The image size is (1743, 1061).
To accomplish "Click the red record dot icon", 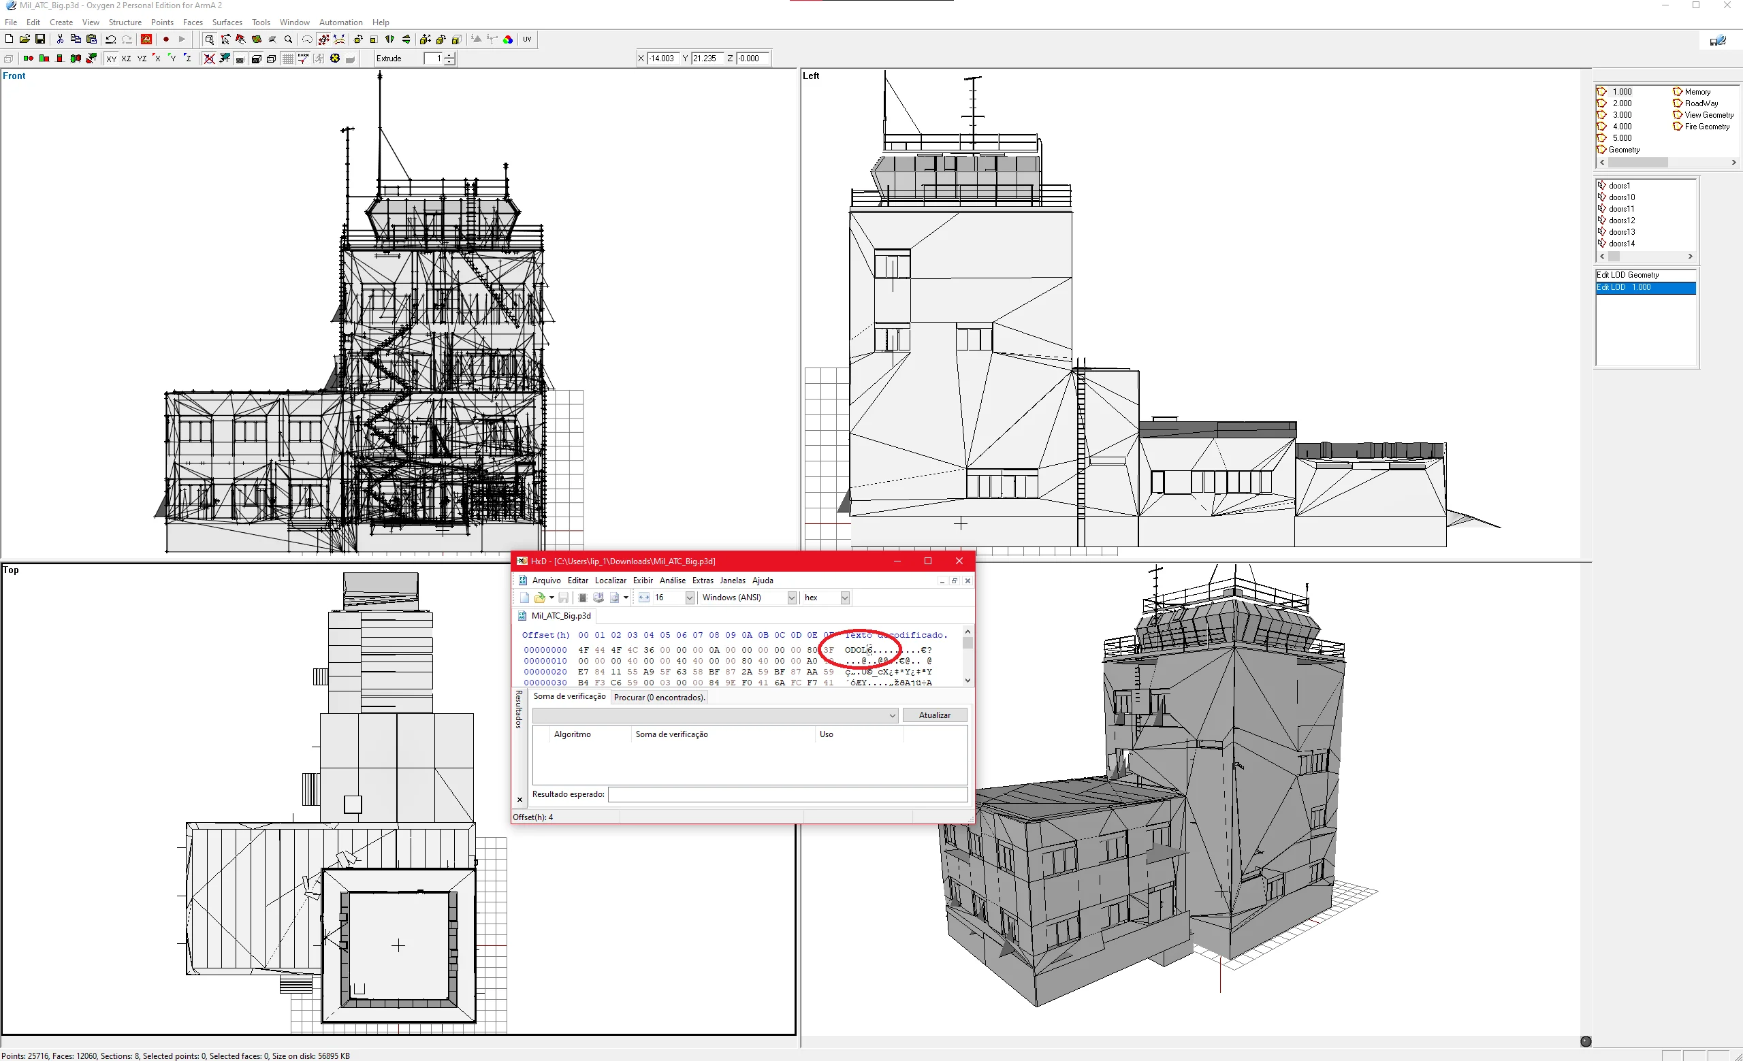I will pos(165,39).
